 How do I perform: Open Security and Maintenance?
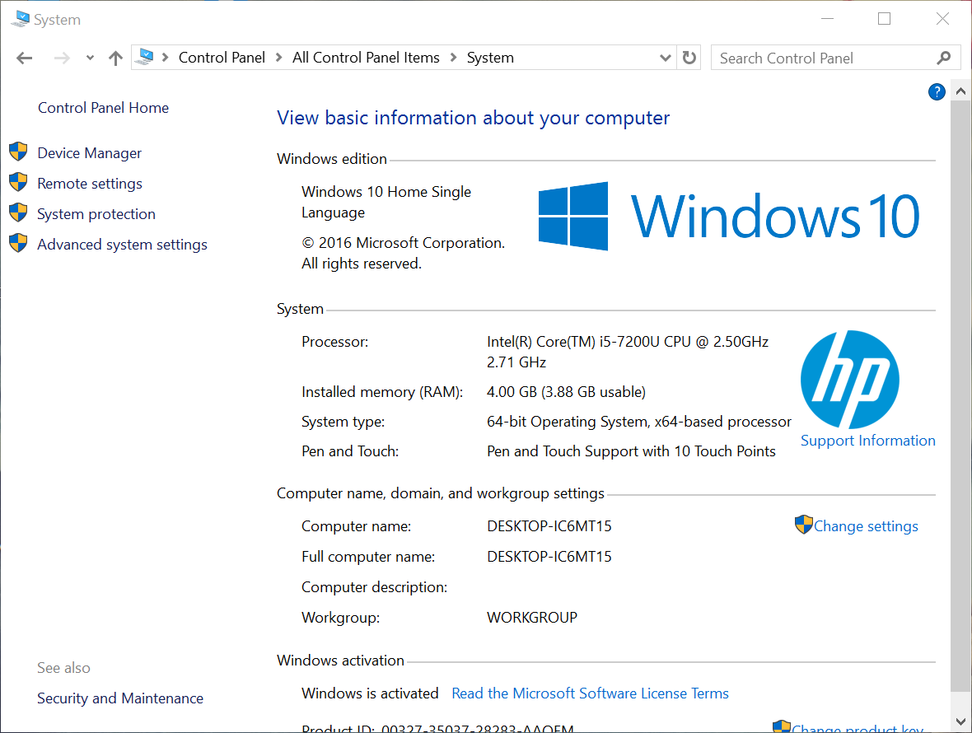[120, 698]
